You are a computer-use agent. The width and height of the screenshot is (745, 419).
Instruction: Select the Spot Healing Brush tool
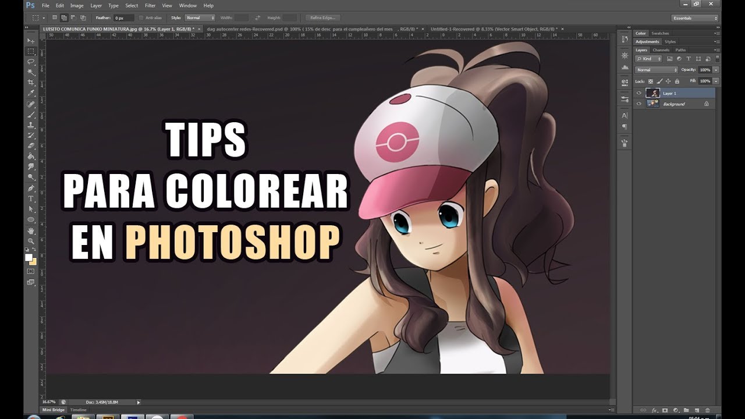(31, 105)
